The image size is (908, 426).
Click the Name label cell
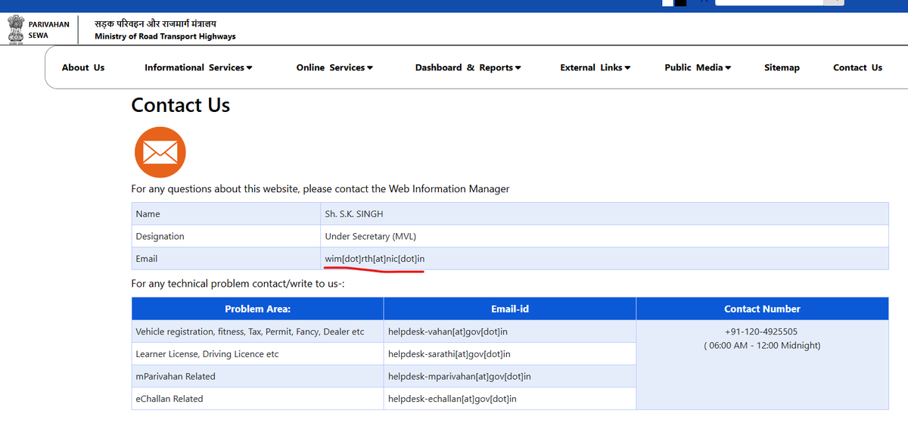coord(226,214)
